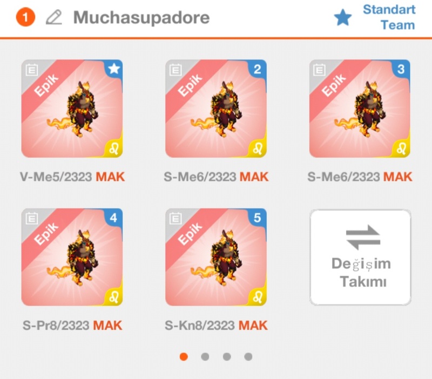Image resolution: width=432 pixels, height=379 pixels.
Task: Click the Standart Team link
Action: 389,17
